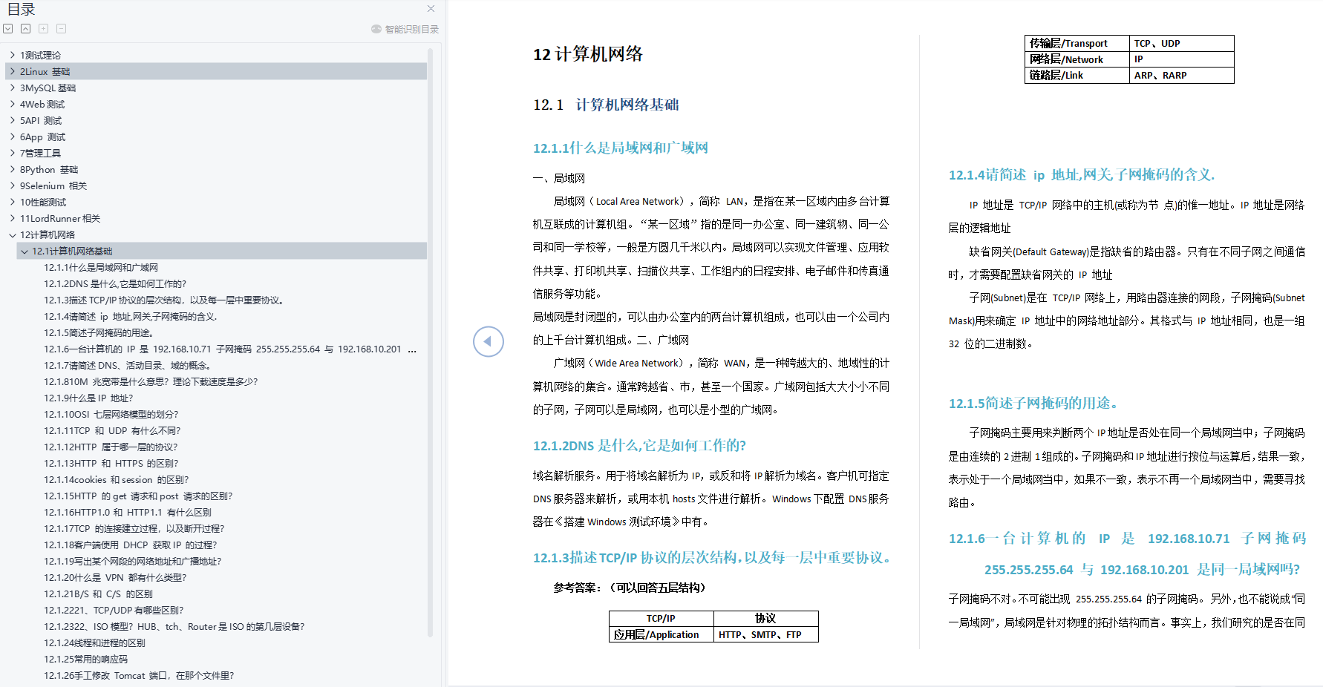Open 12.1.13HTTP 和 HTTPS 的区别 entry

click(111, 463)
